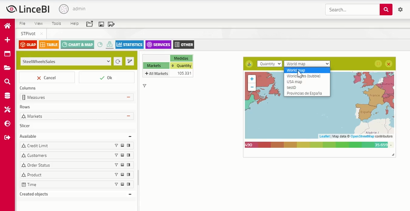Click the OTHER button
410x211 pixels.
click(x=184, y=45)
